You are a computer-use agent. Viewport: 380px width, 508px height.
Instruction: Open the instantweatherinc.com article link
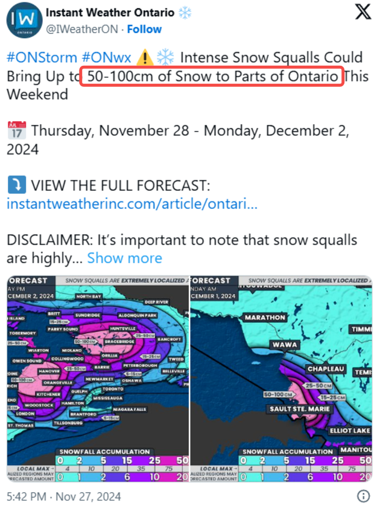coord(132,204)
